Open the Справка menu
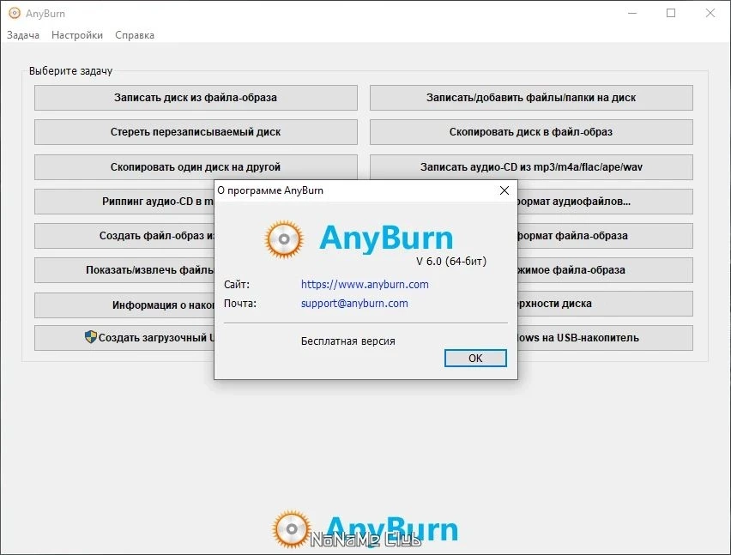This screenshot has width=731, height=555. pyautogui.click(x=134, y=35)
